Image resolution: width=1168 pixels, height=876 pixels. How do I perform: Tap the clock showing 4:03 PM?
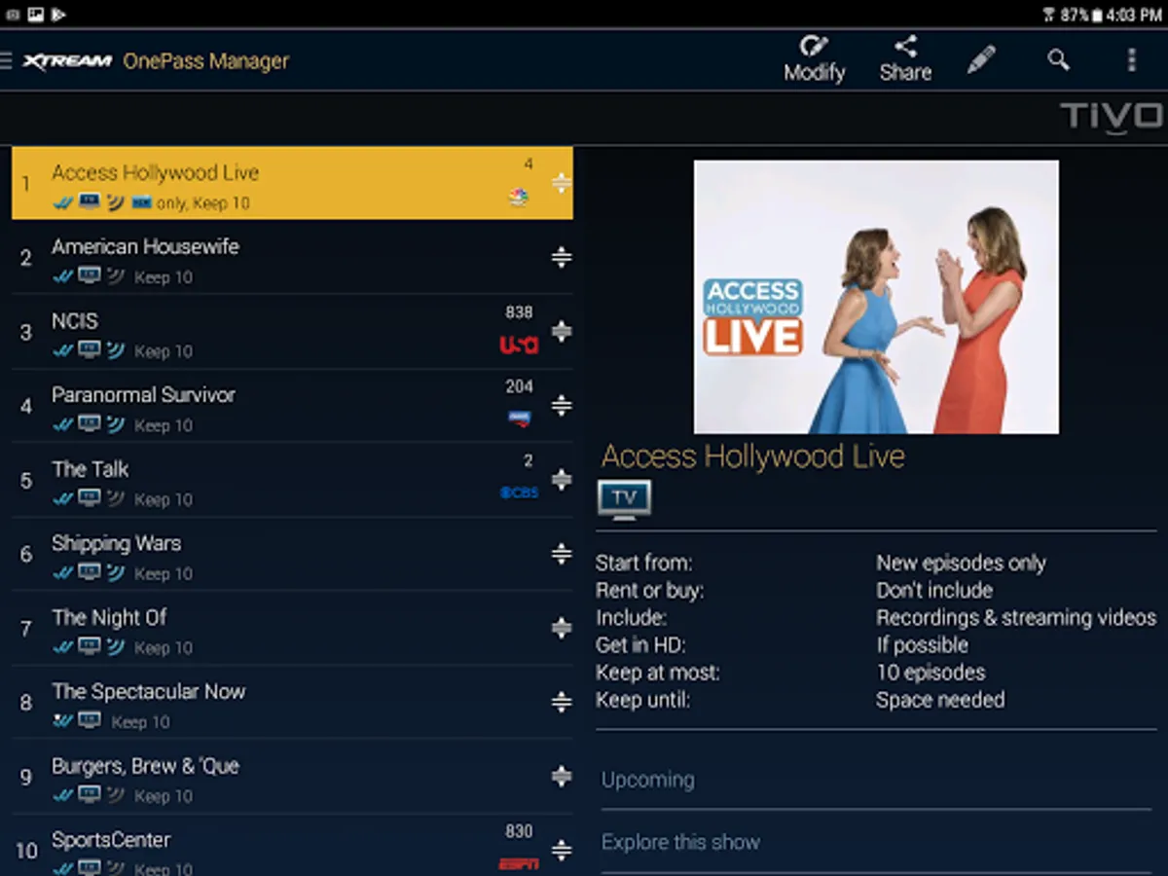pos(1133,15)
